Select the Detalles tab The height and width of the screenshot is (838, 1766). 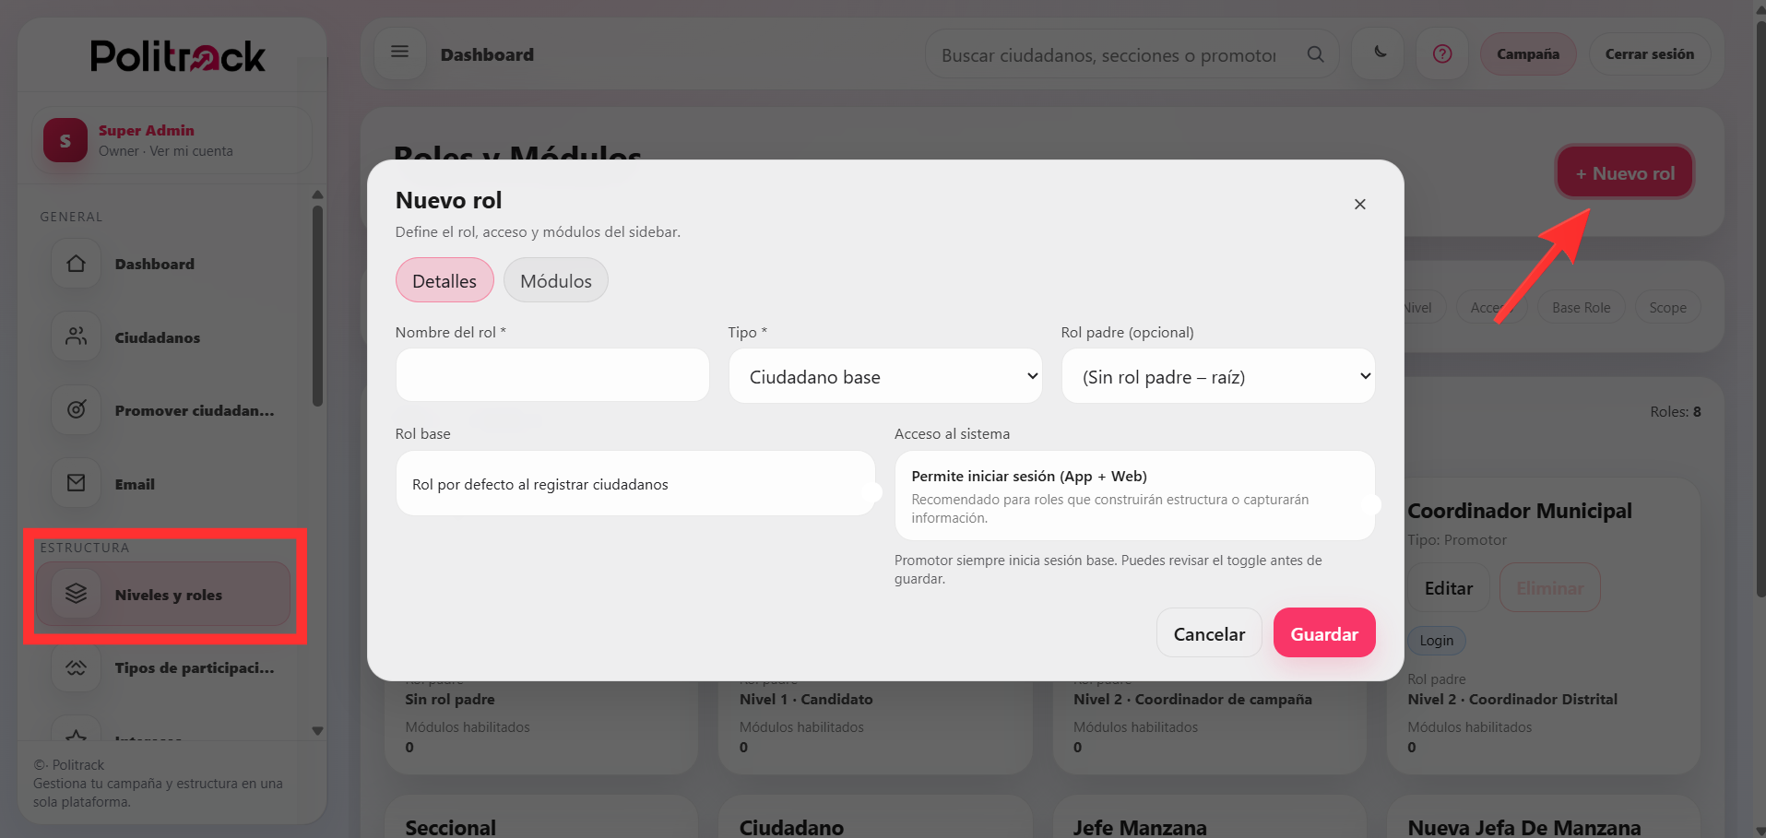[x=444, y=280]
